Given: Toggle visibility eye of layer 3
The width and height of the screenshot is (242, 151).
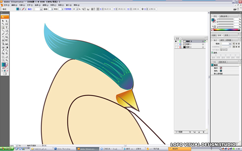Looking at the screenshot, I should coord(176,41).
